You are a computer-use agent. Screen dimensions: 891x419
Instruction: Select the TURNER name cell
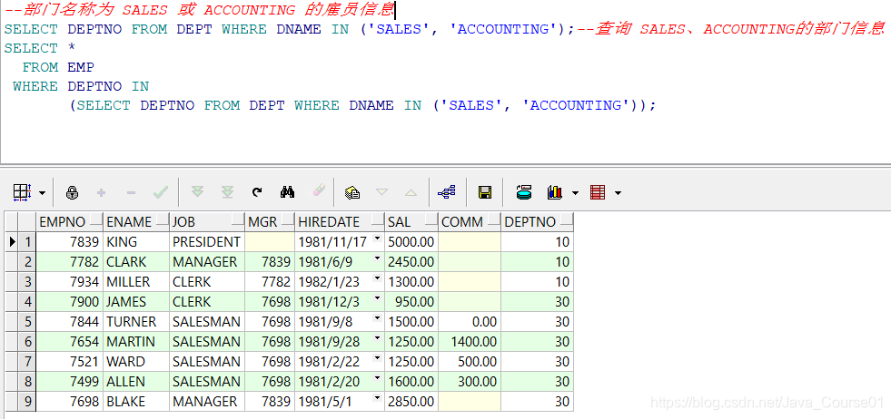[136, 322]
